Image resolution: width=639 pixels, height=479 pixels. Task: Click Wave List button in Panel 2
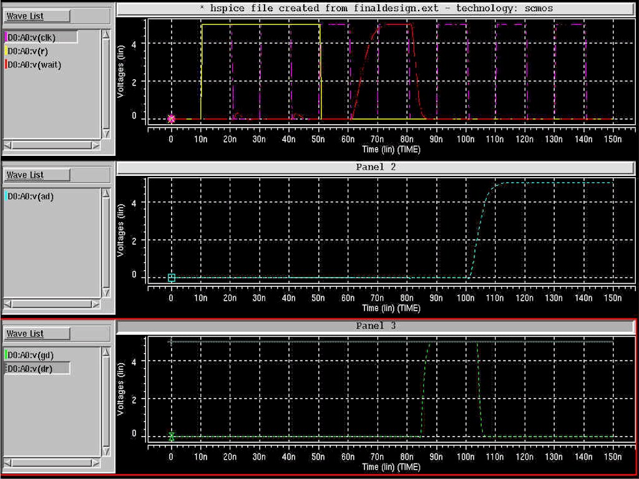pos(37,175)
